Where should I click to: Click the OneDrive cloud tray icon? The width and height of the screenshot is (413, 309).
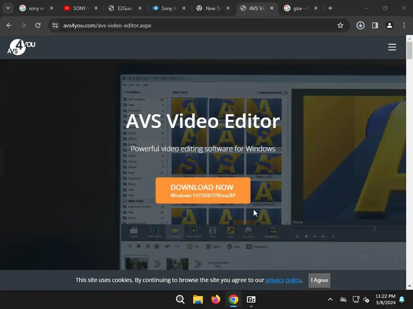[x=343, y=299]
